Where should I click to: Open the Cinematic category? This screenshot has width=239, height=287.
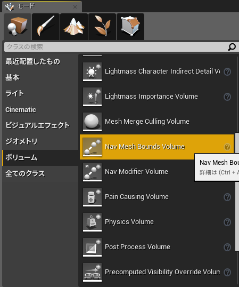[21, 110]
